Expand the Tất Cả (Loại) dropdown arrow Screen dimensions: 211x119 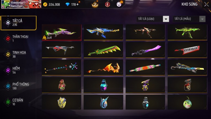pyautogui.click(x=166, y=19)
